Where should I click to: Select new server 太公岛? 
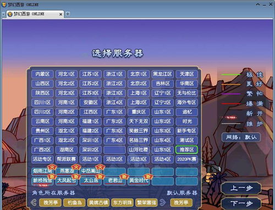91,180
